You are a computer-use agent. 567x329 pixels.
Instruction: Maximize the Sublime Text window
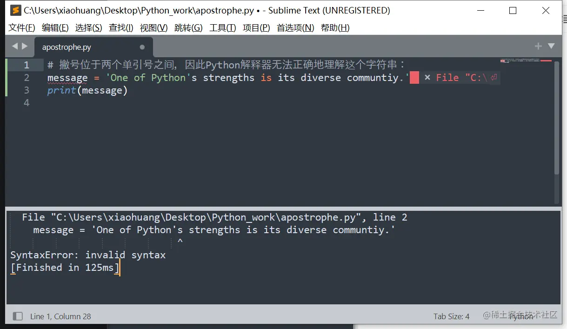pos(513,10)
